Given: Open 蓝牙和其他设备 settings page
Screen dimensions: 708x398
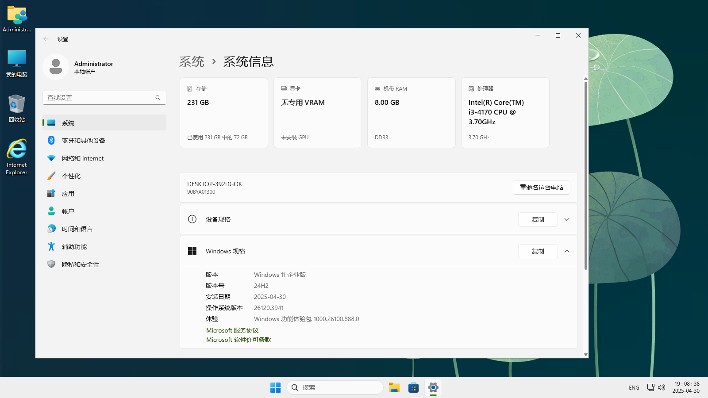Looking at the screenshot, I should pos(104,140).
